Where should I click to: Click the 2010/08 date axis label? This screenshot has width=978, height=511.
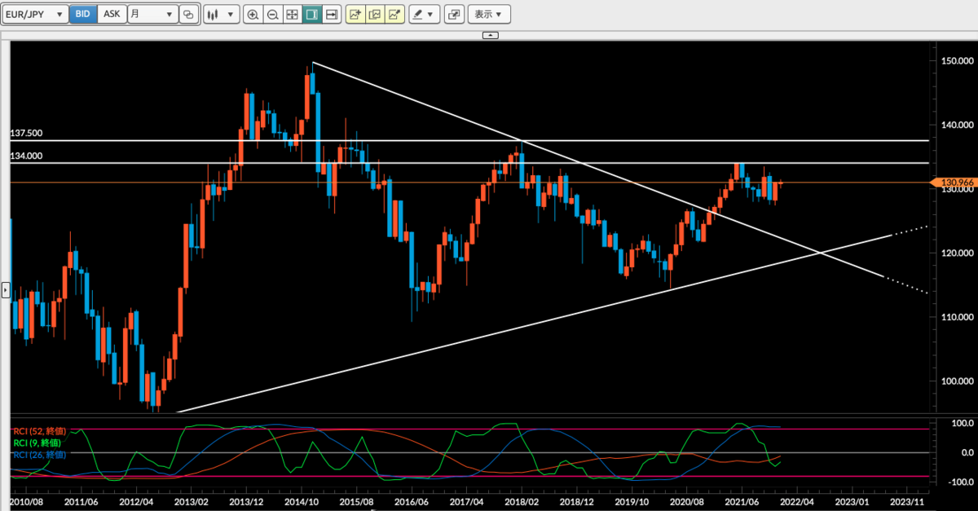(26, 503)
